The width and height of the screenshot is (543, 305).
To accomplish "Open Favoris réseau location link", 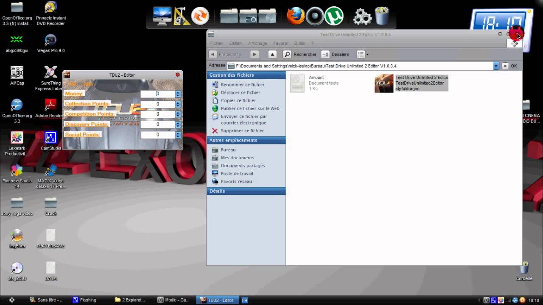I will coord(236,182).
